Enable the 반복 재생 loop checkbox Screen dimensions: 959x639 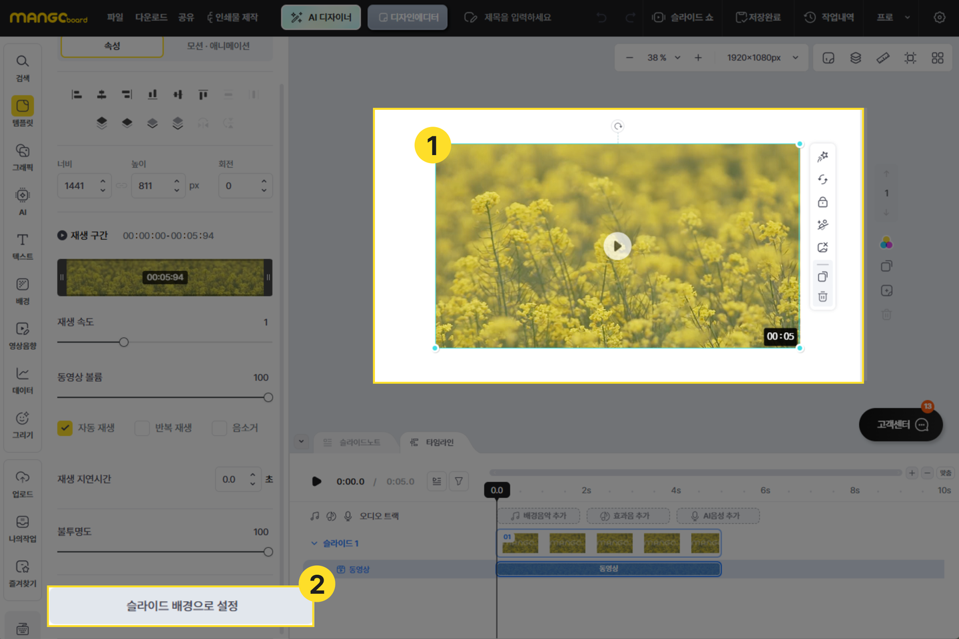point(142,428)
